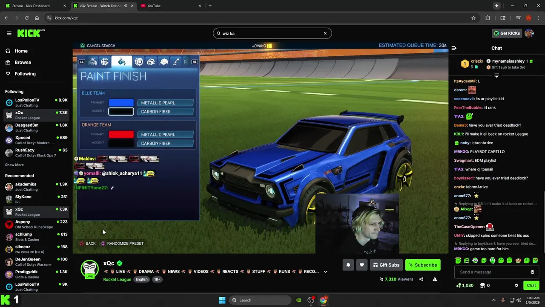This screenshot has height=307, width=545.
Task: Click the Chrome icon in the taskbar
Action: 323,300
